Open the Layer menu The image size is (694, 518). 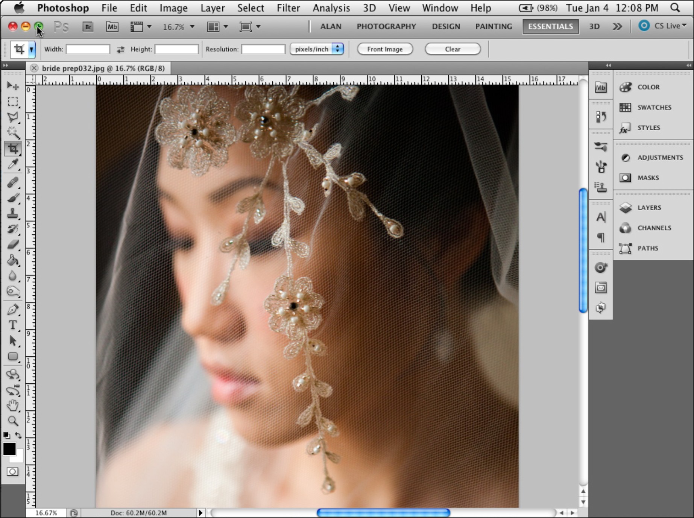[213, 8]
